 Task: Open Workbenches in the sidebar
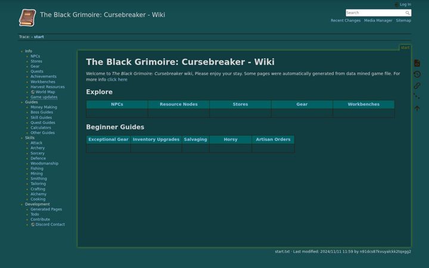[43, 82]
